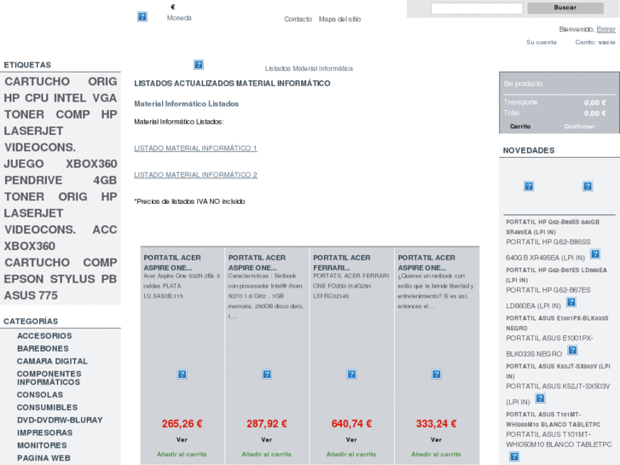Open DVD-DVDRW-BLURAY category

coord(60,421)
